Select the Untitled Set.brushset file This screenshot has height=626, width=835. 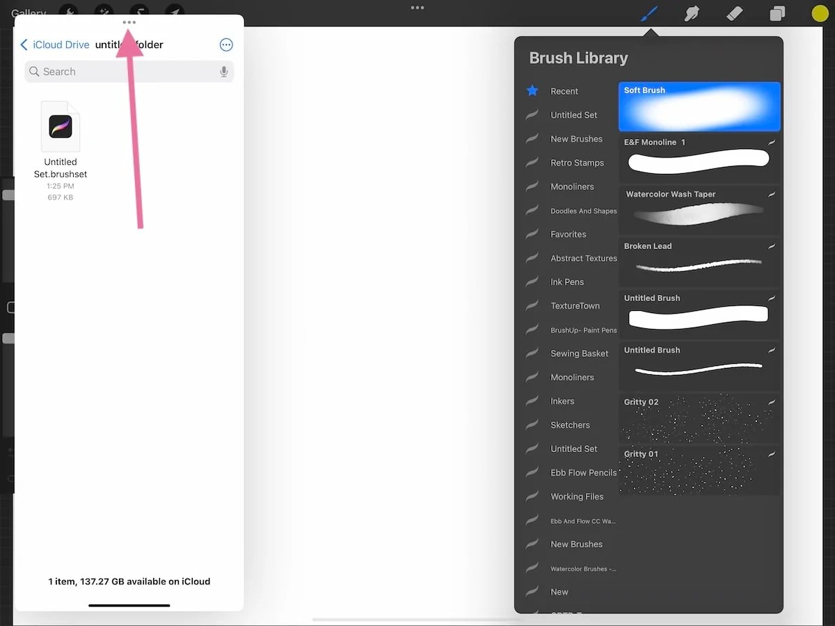coord(61,127)
